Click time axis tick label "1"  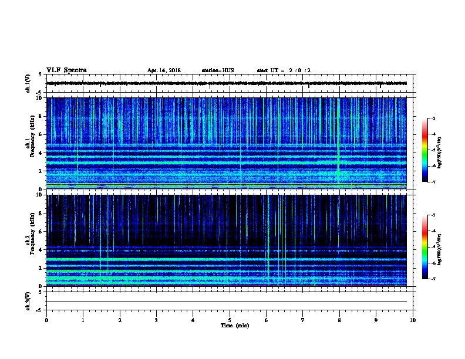(x=83, y=320)
